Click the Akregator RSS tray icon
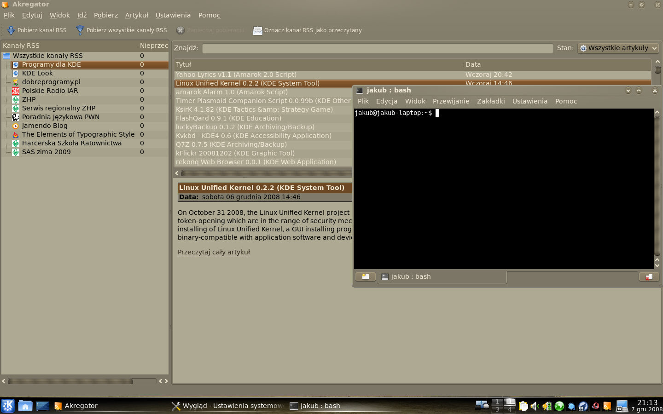663x414 pixels. click(607, 406)
